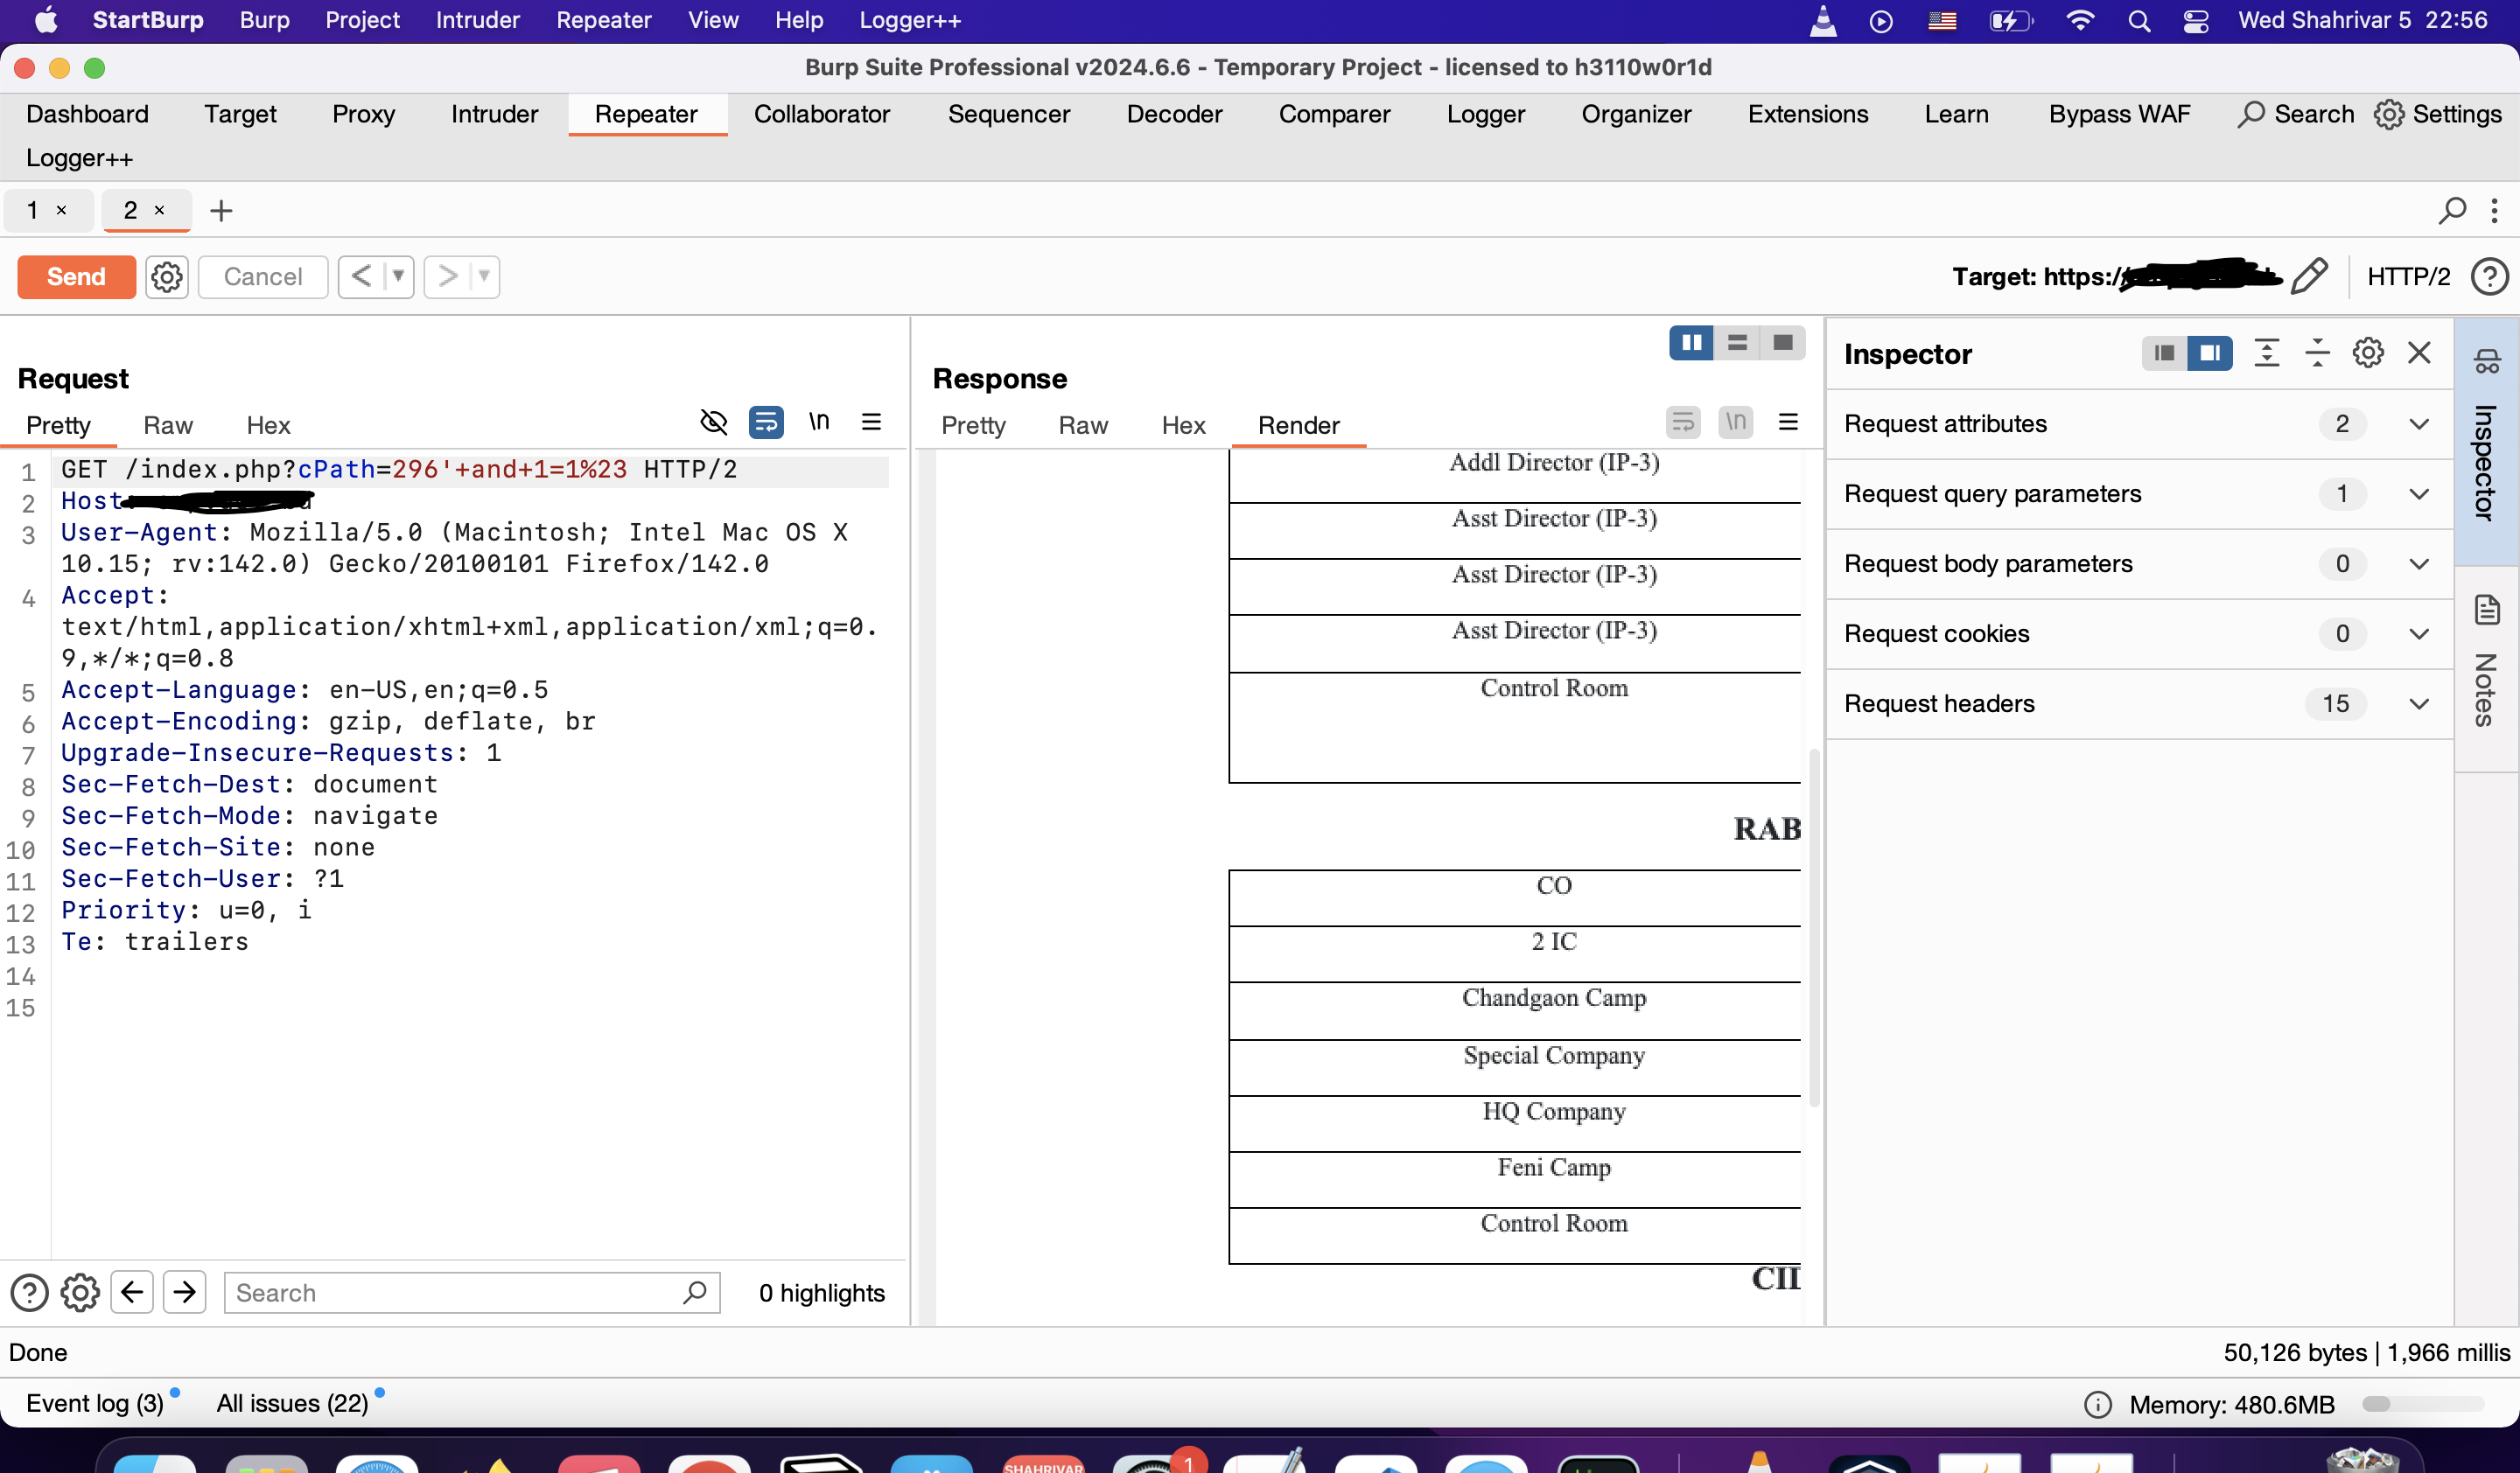
Task: Click the request Search input field
Action: (x=455, y=1292)
